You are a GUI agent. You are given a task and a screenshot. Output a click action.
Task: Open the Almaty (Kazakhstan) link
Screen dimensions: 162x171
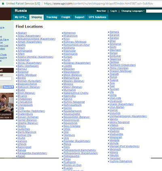click(x=30, y=42)
